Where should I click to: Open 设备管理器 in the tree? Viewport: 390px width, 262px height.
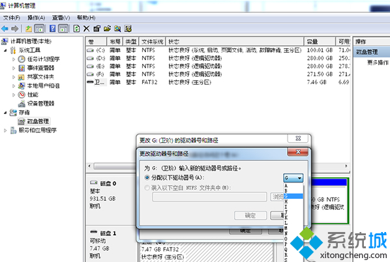click(41, 104)
